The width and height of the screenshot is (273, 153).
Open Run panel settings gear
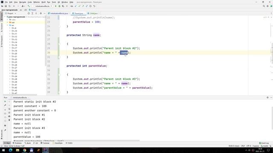(267, 97)
